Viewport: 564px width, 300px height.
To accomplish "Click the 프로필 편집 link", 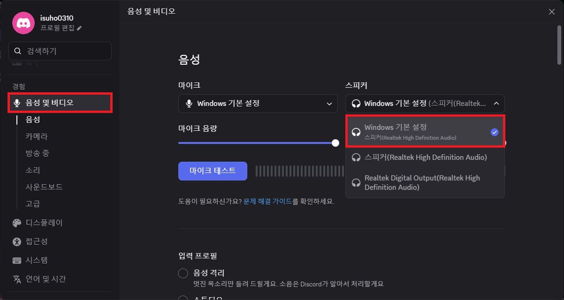I will [x=57, y=28].
